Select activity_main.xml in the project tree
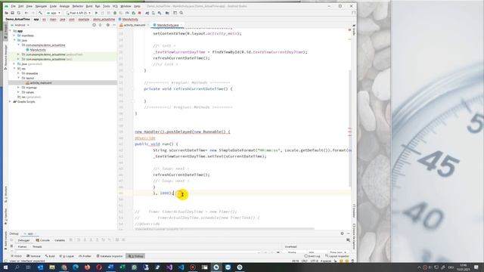The image size is (484, 272). tap(40, 82)
